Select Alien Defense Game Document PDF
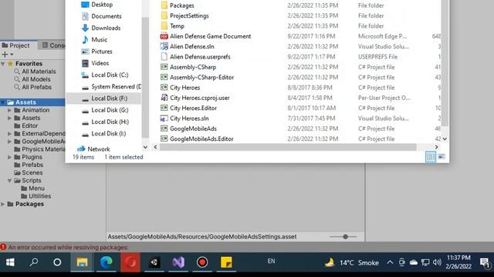Viewport: 494px width, 277px height. [x=210, y=36]
